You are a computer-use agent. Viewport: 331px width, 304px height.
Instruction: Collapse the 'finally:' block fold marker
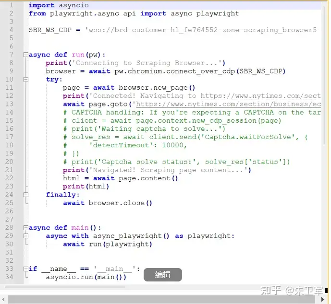coord(26,195)
